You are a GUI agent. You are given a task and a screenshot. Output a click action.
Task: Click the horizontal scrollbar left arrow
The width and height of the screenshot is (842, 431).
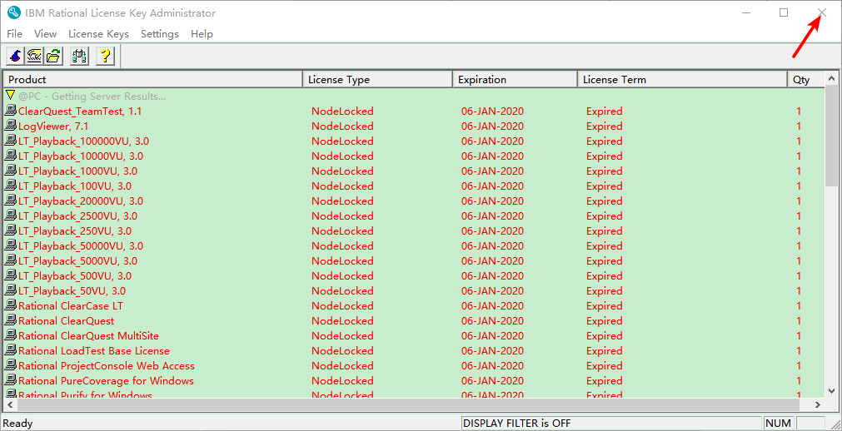pyautogui.click(x=10, y=404)
